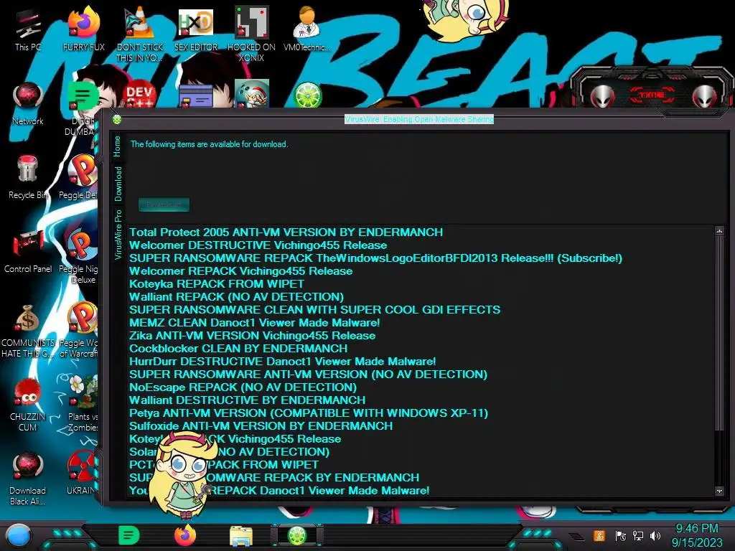Launch the COMMUNISTS HATE THIS money bag icon
This screenshot has width=735, height=551.
point(28,330)
